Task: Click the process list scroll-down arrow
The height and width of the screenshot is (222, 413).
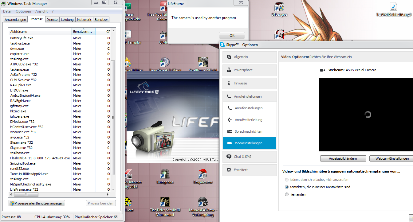Action: click(113, 190)
